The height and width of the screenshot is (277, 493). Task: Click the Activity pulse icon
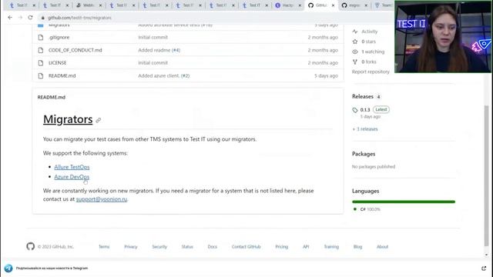click(355, 32)
